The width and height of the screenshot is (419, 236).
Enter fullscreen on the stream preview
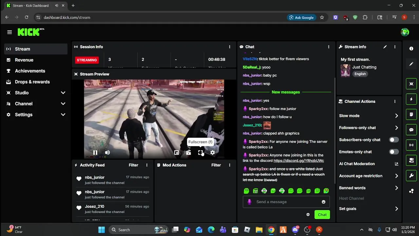(x=200, y=152)
